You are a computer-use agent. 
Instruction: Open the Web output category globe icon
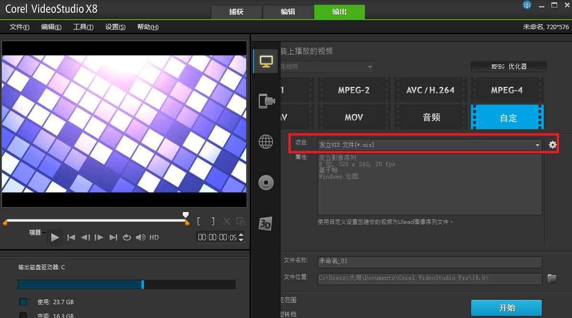click(x=266, y=141)
